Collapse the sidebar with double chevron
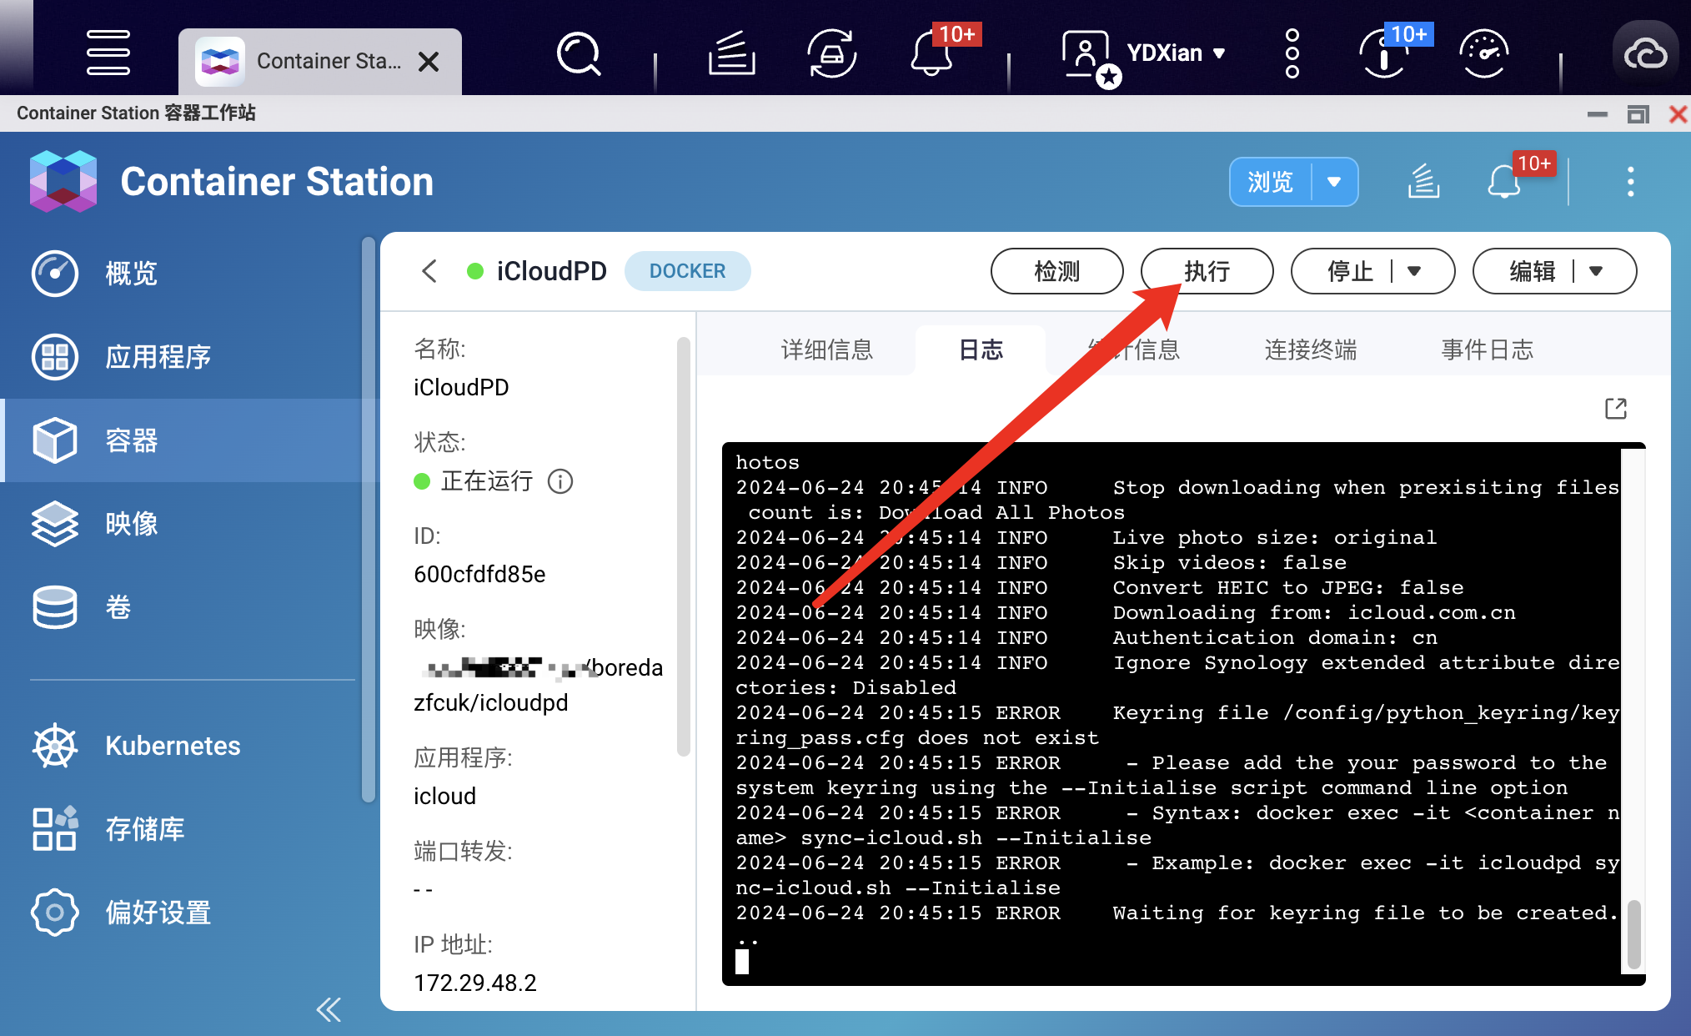 (x=329, y=1009)
